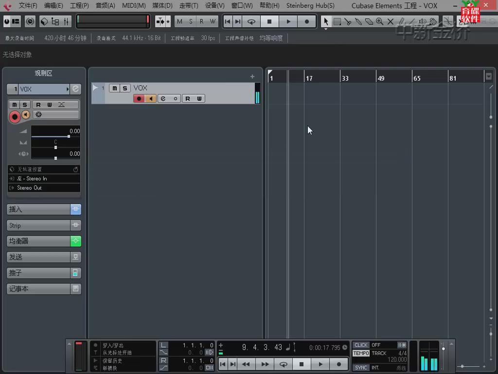This screenshot has height=374, width=498.
Task: Open channel settings 'e' on VOX track row
Action: tap(163, 98)
